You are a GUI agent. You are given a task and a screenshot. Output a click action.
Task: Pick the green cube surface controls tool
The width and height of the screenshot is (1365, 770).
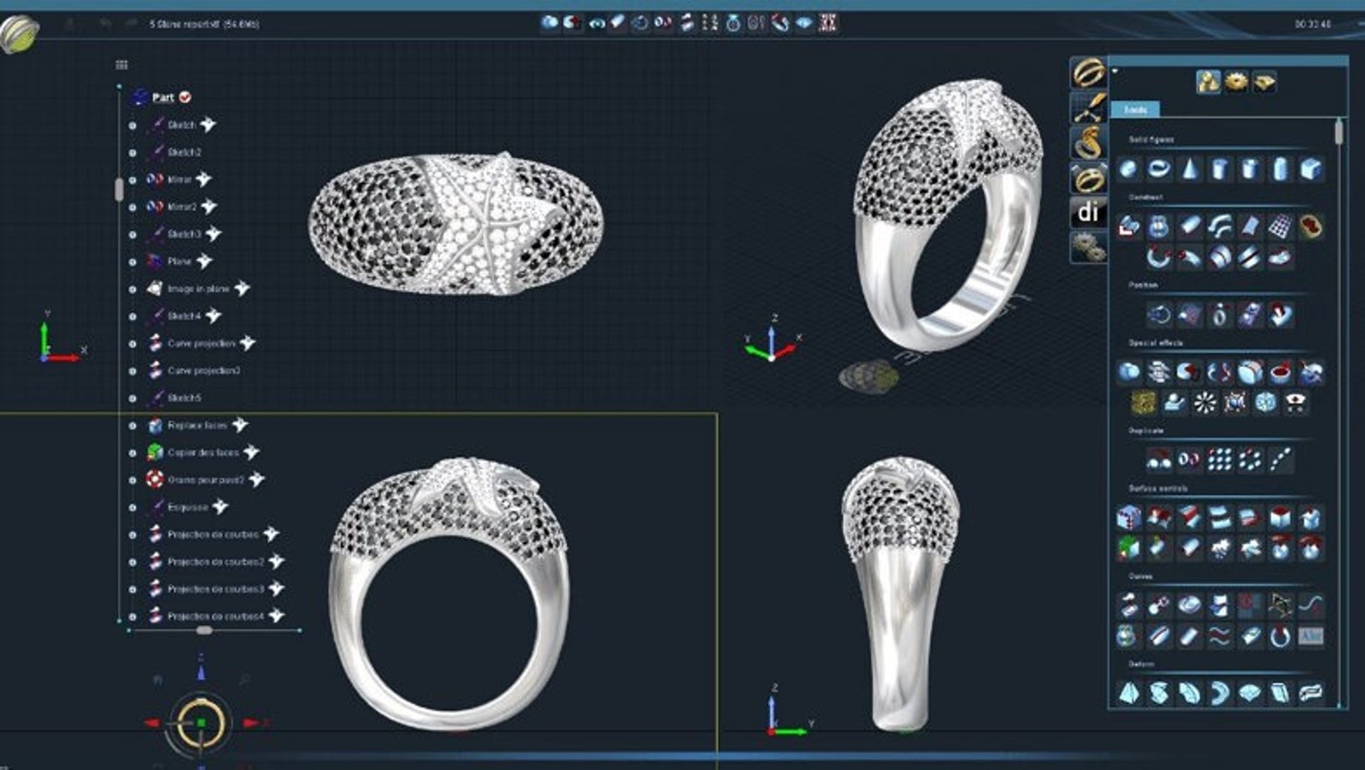(1129, 547)
